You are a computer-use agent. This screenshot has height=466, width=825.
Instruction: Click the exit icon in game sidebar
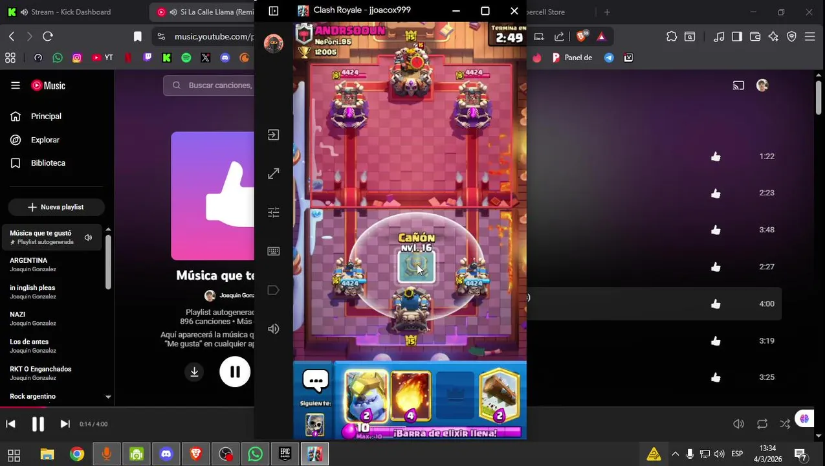(274, 135)
